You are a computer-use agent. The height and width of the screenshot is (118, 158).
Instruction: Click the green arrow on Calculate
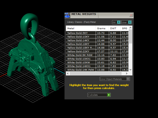[x=109, y=95]
